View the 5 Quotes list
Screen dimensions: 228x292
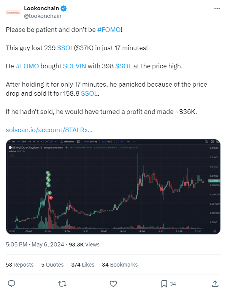coord(52,265)
